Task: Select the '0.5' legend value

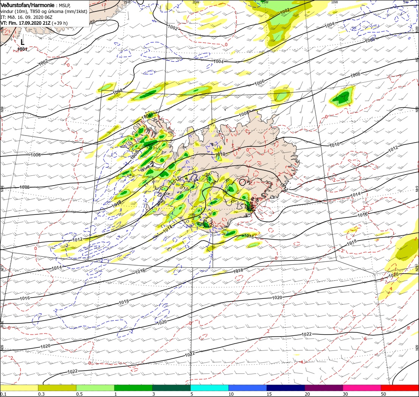Action: pos(79,394)
